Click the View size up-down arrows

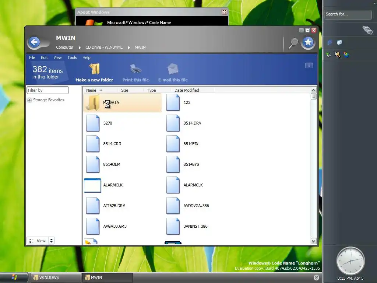pyautogui.click(x=52, y=241)
